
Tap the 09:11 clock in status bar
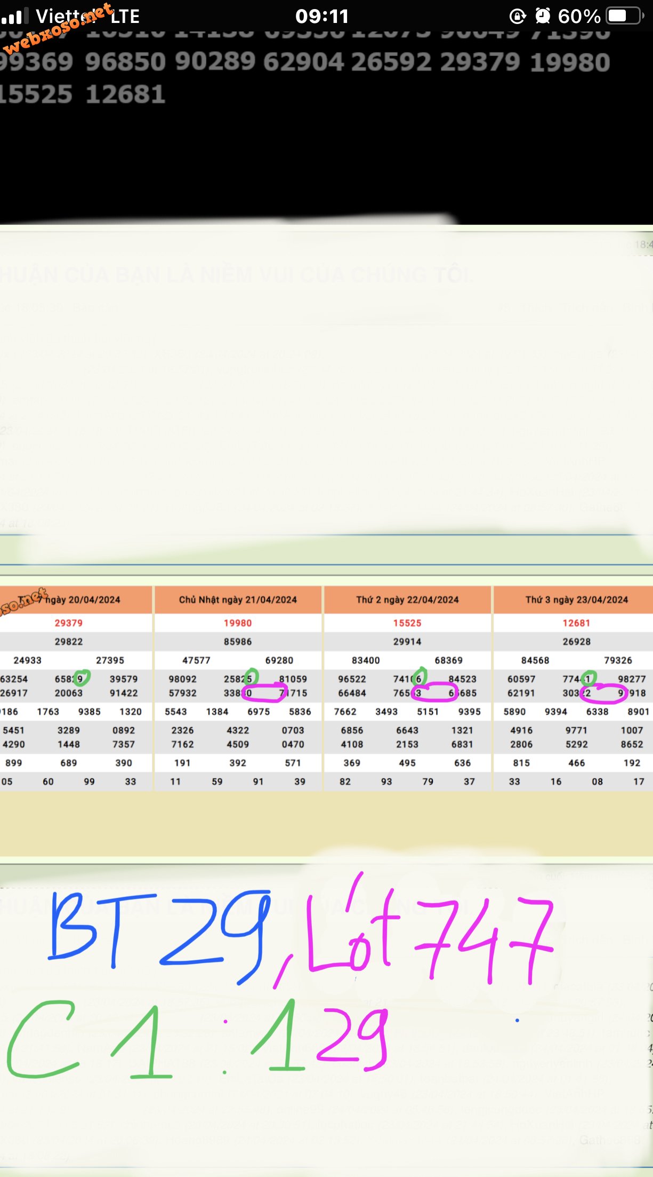pyautogui.click(x=322, y=16)
